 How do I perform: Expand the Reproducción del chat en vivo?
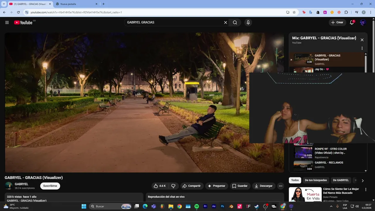pos(215,197)
